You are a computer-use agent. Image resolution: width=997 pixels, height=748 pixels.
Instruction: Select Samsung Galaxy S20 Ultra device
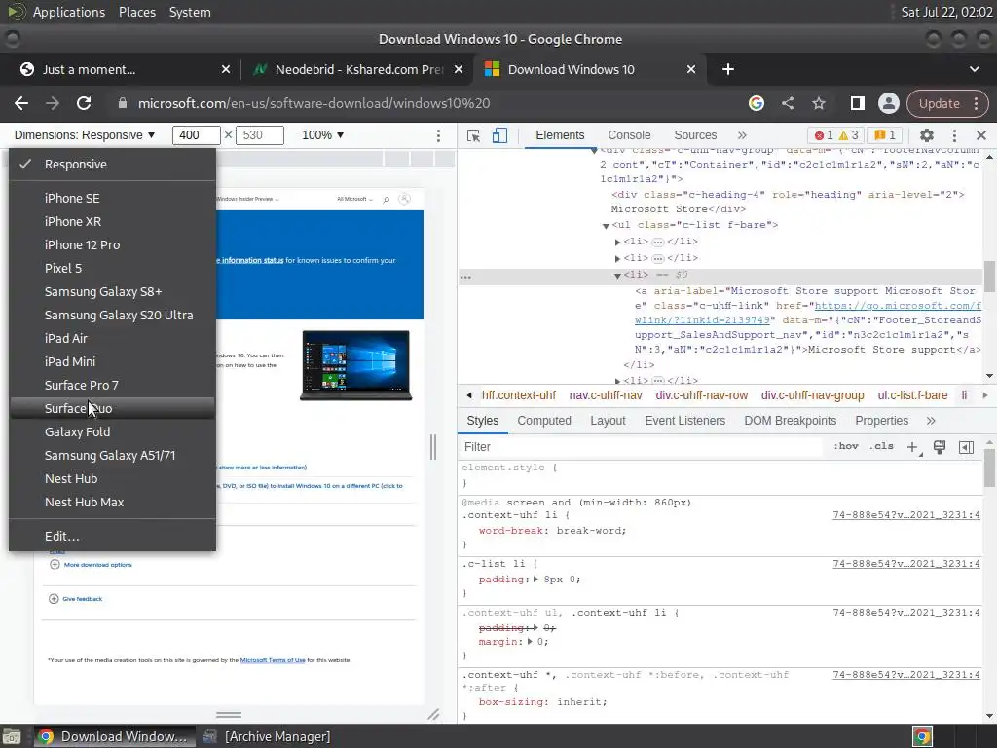(x=113, y=315)
